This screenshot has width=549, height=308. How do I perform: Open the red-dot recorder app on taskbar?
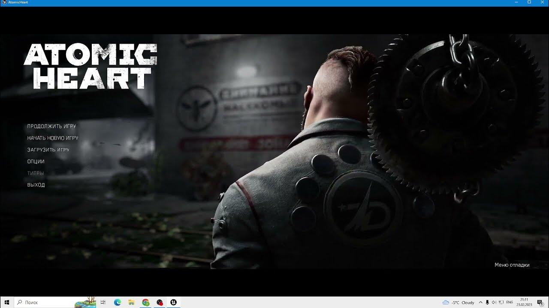coord(160,302)
